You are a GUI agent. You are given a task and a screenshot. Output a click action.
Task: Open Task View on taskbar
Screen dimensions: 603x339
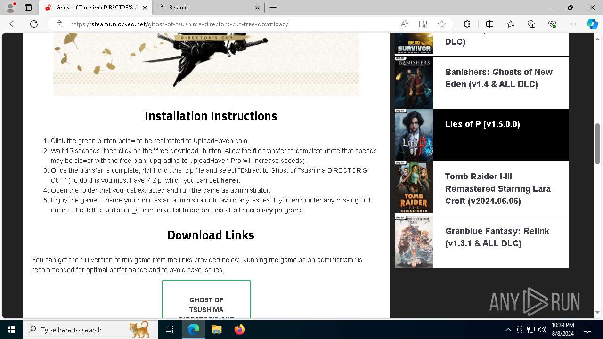(x=170, y=330)
